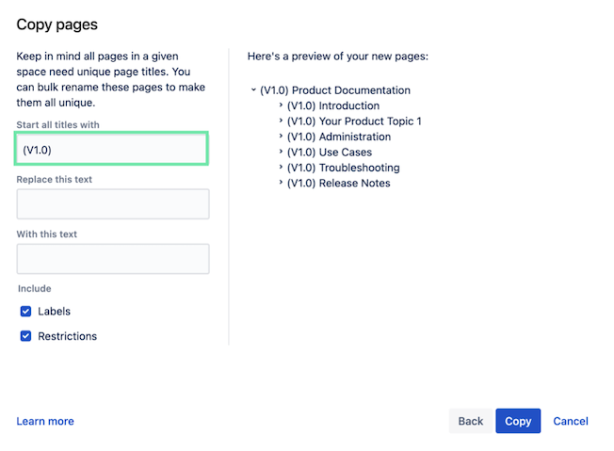
Task: Expand the (V1.0) Use Cases chevron
Action: (281, 153)
